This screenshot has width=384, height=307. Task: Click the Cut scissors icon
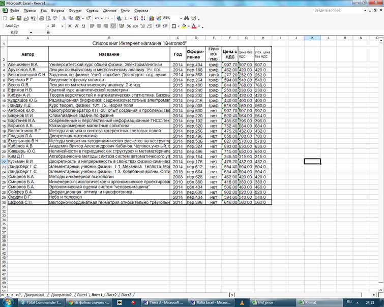65,18
